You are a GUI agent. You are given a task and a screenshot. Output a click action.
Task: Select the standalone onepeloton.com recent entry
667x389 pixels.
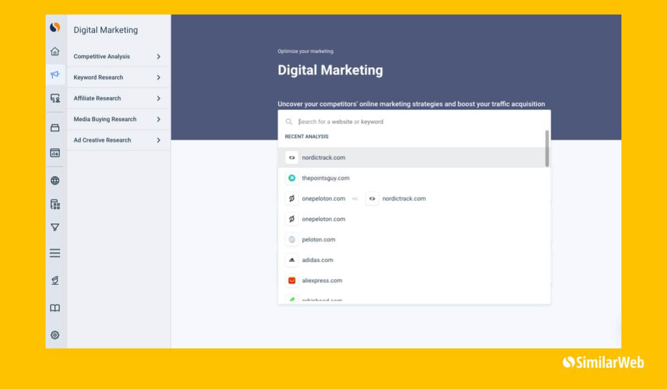[412, 219]
